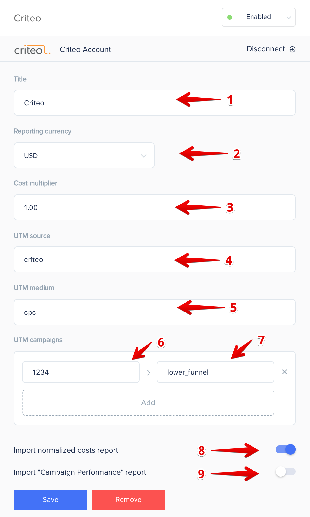This screenshot has height=517, width=310.
Task: Enable Import Campaign Performance report switch
Action: (x=286, y=471)
